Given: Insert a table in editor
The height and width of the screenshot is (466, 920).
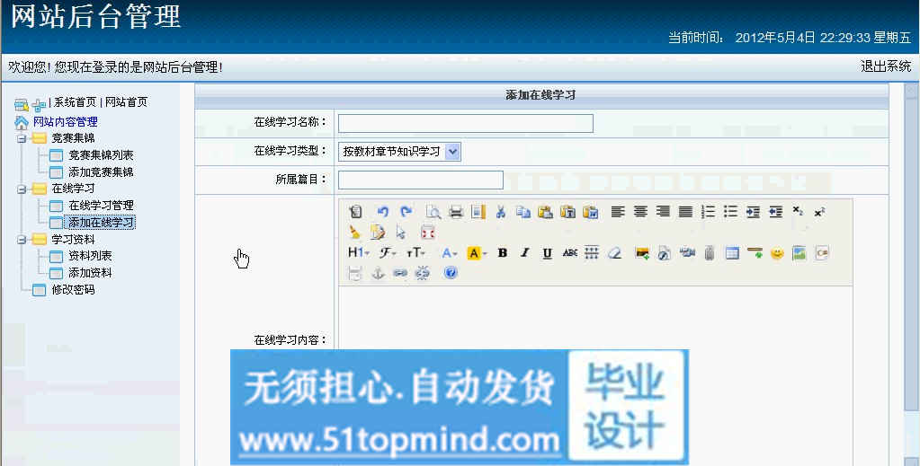Looking at the screenshot, I should tap(732, 252).
